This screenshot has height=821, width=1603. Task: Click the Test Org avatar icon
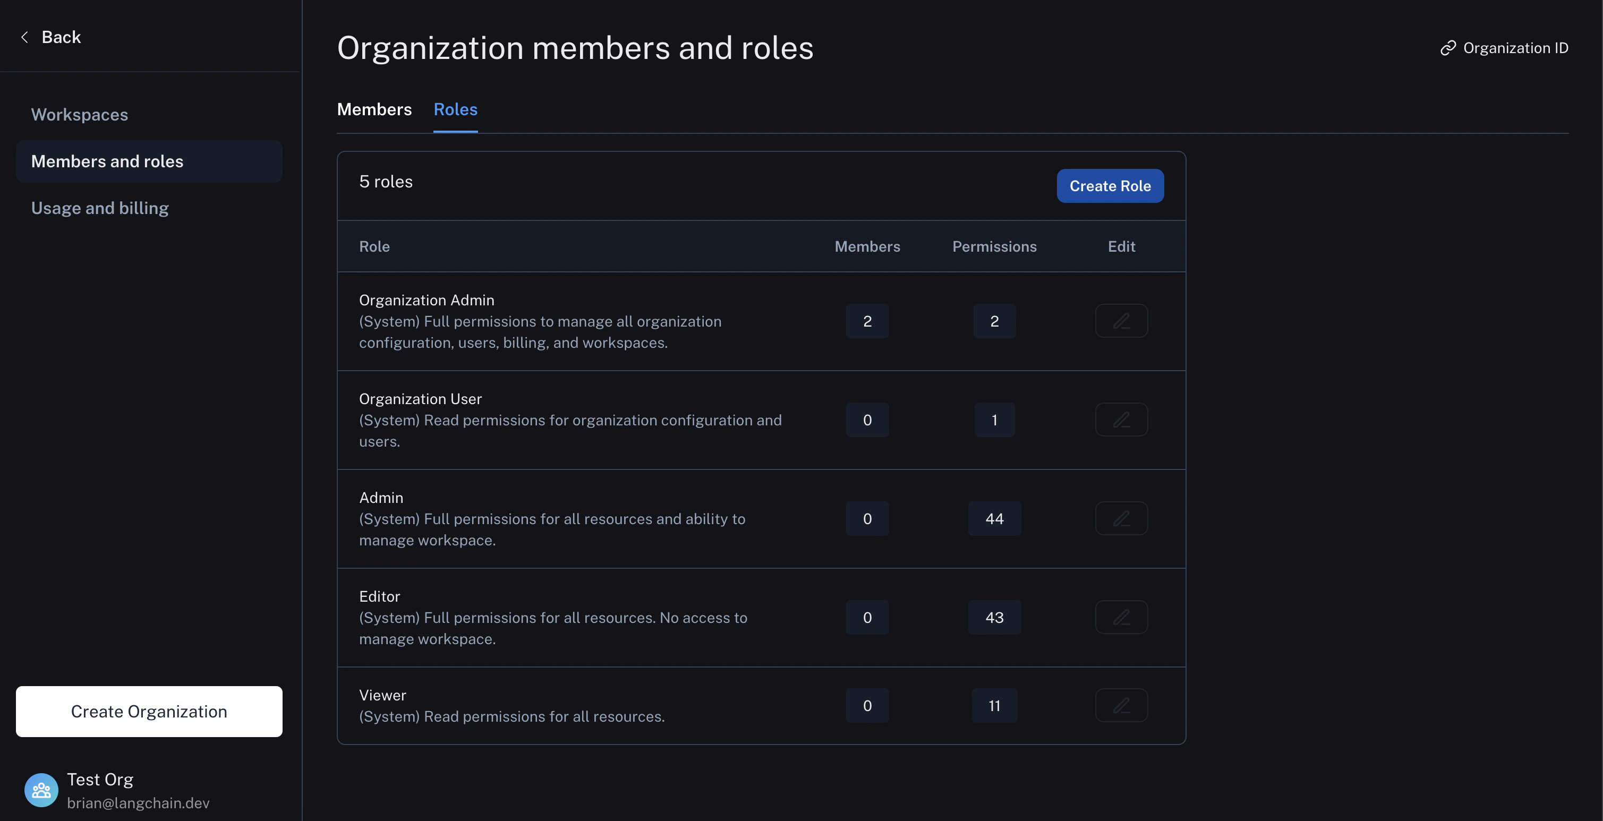point(41,790)
